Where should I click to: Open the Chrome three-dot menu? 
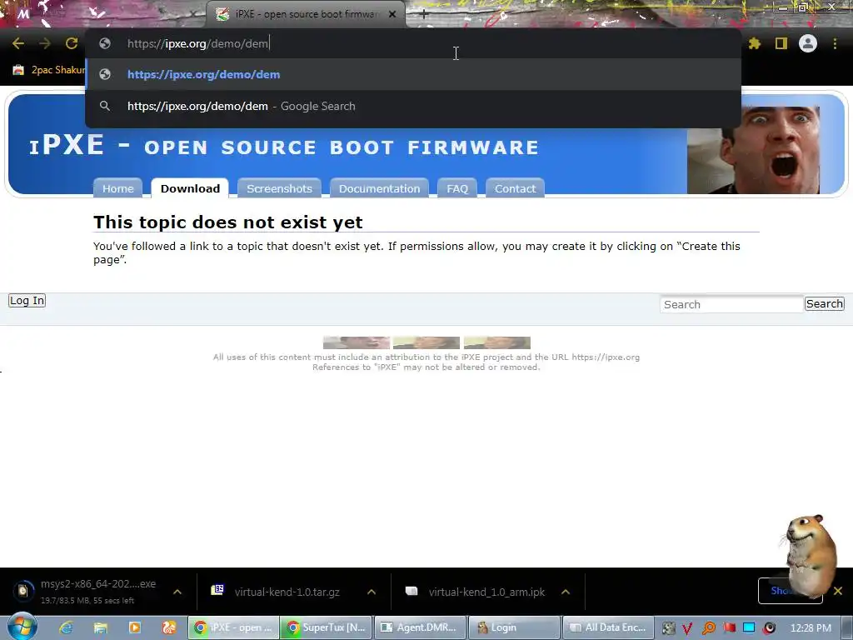(x=835, y=43)
